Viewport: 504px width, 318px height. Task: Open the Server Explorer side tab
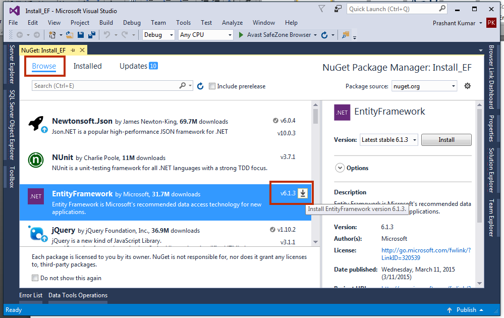12,64
